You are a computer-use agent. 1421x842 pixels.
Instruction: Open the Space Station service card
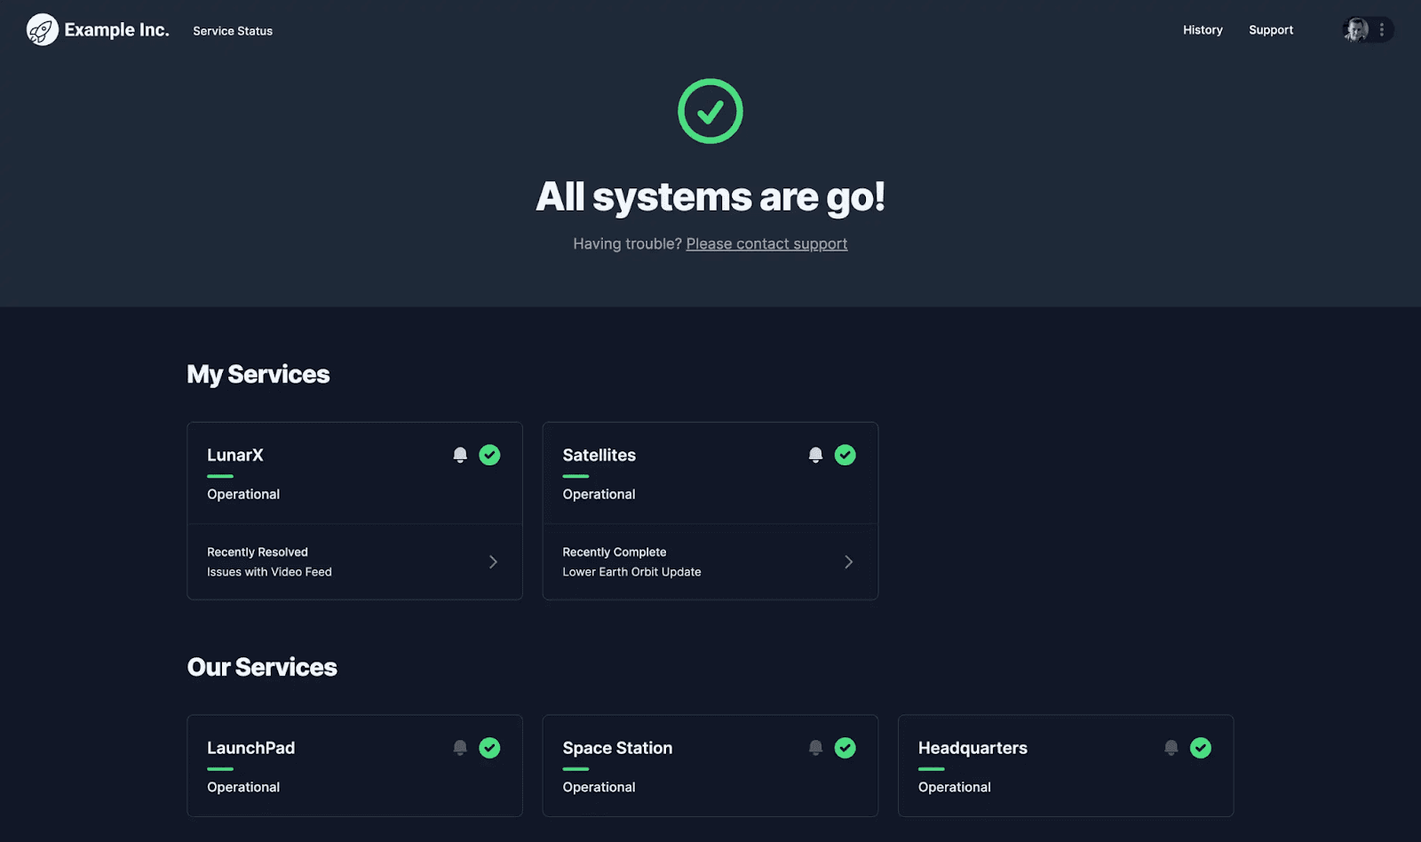tap(710, 766)
